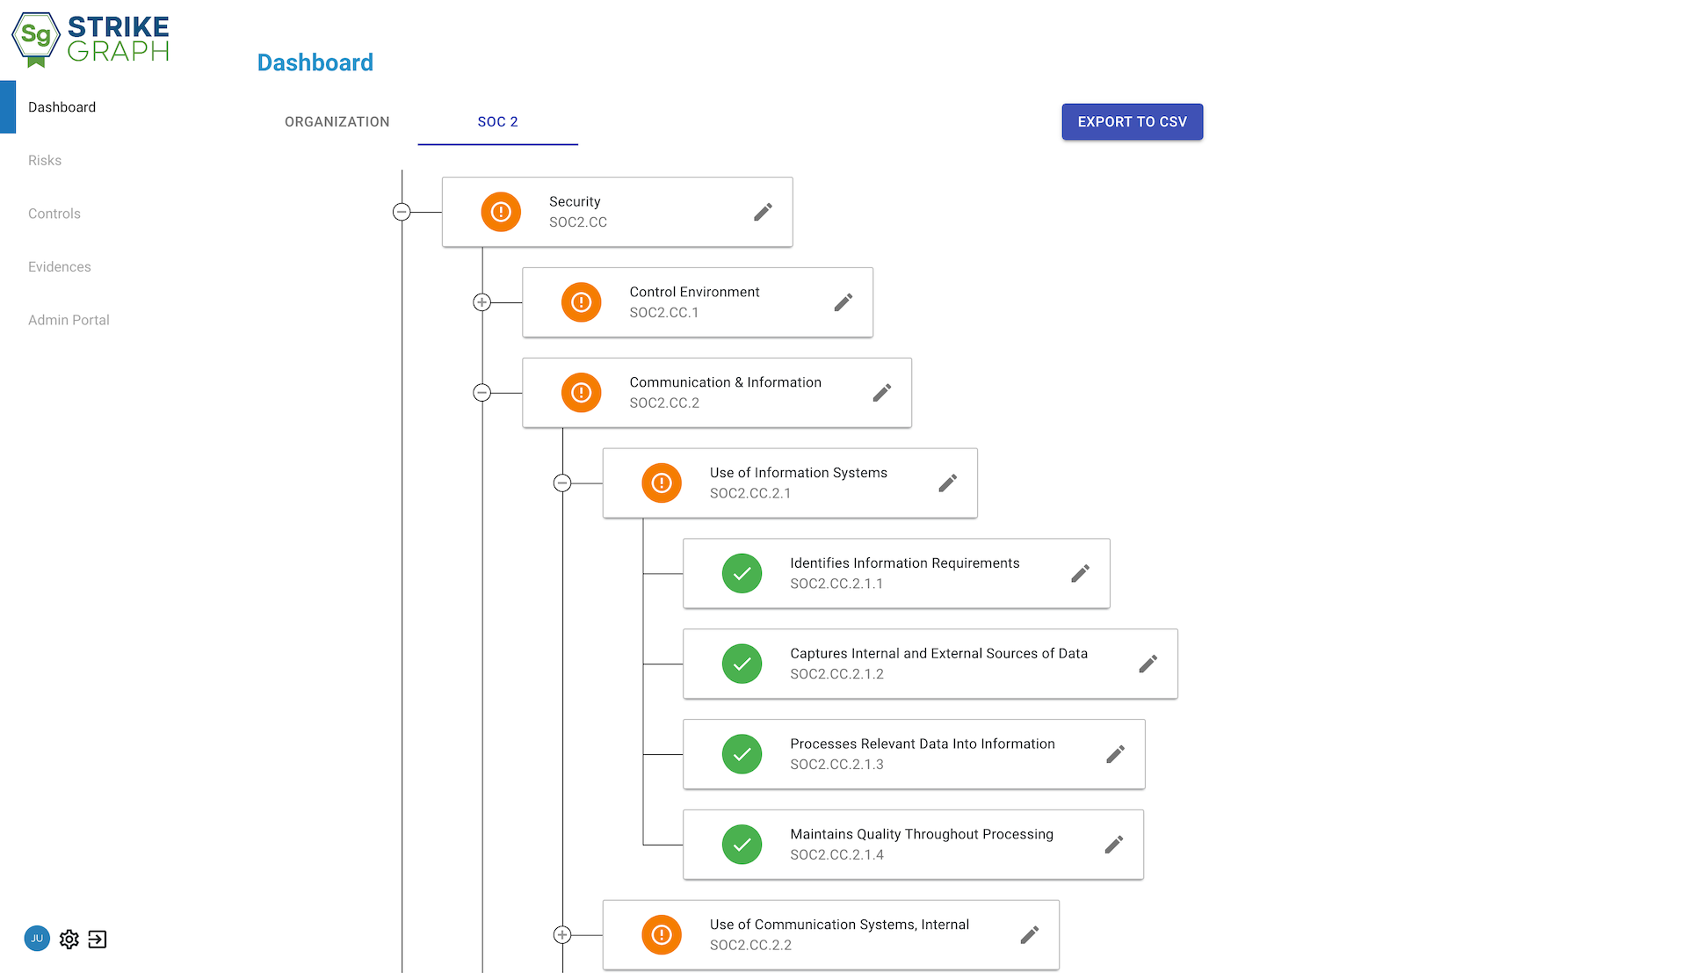Screen dimensions: 1687x980
Task: Collapse Communication & Information node
Action: pos(481,393)
